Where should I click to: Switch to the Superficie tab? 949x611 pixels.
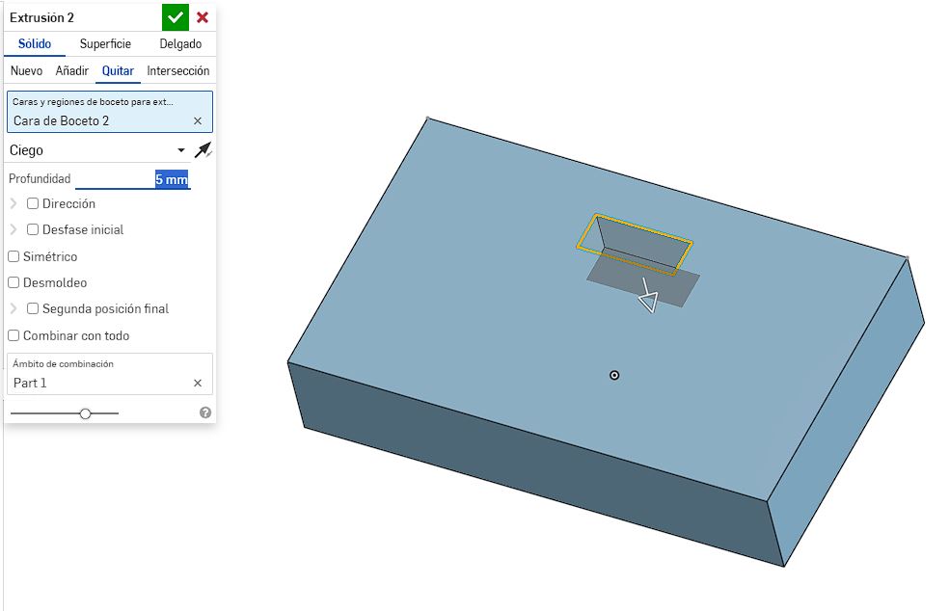point(105,44)
